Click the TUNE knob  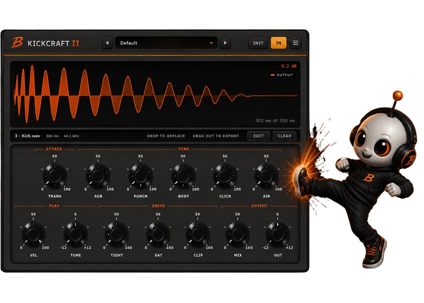75,235
